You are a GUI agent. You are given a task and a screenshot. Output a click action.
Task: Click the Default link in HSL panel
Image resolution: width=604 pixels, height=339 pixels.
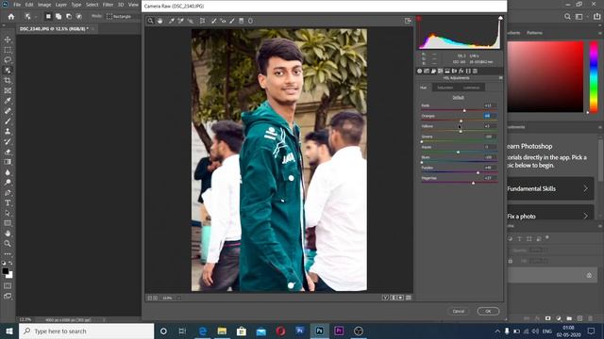458,97
